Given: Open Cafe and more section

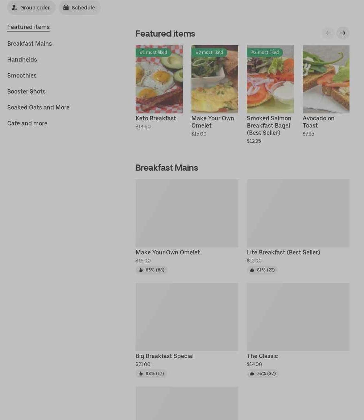Looking at the screenshot, I should (x=27, y=124).
